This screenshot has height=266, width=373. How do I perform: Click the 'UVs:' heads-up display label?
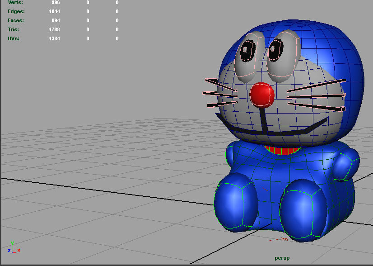14,38
